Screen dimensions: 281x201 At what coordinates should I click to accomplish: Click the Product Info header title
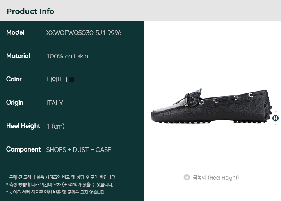[30, 11]
